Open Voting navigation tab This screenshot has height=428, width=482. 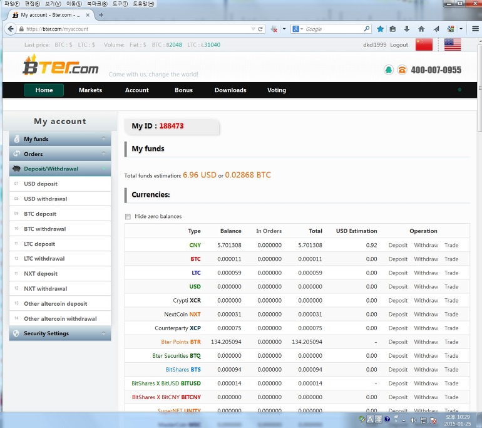click(276, 90)
